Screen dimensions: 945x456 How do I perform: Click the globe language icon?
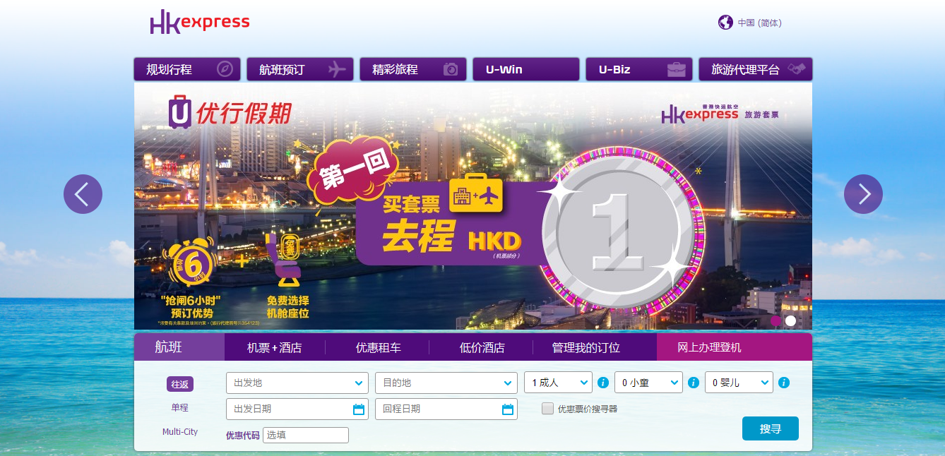[725, 23]
